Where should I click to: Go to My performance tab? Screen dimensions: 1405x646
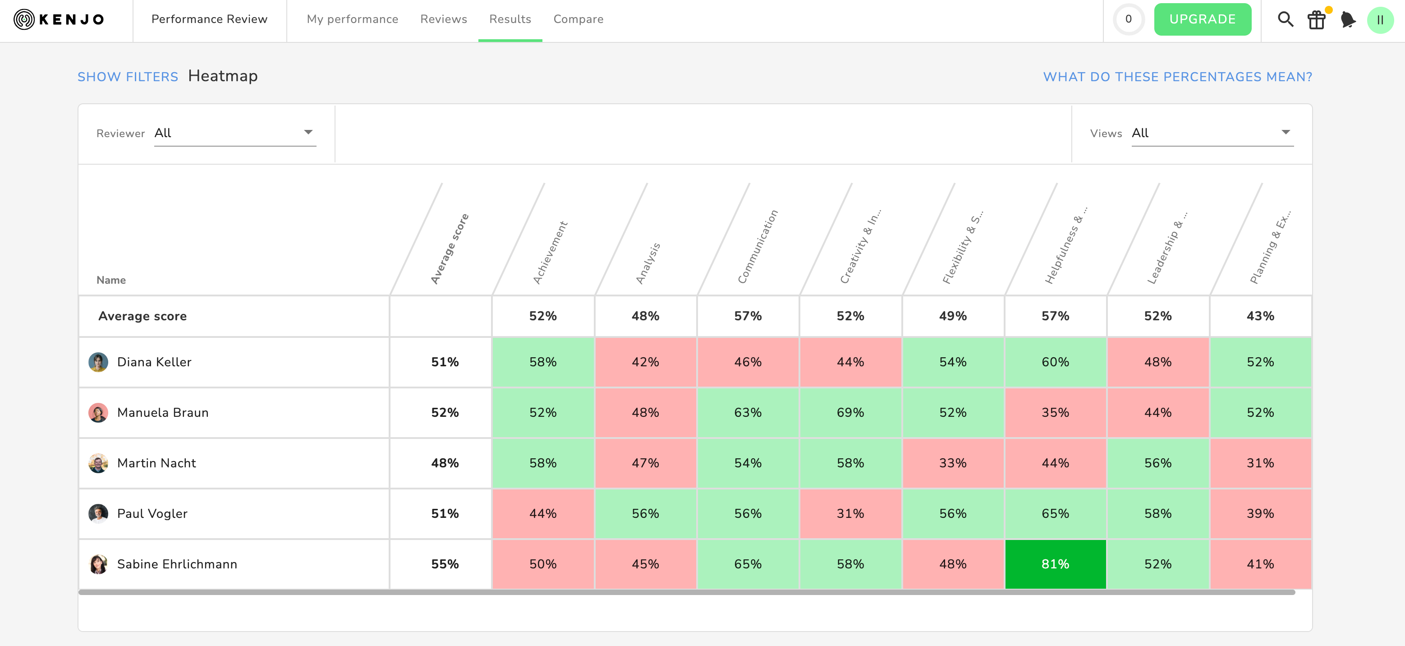352,20
